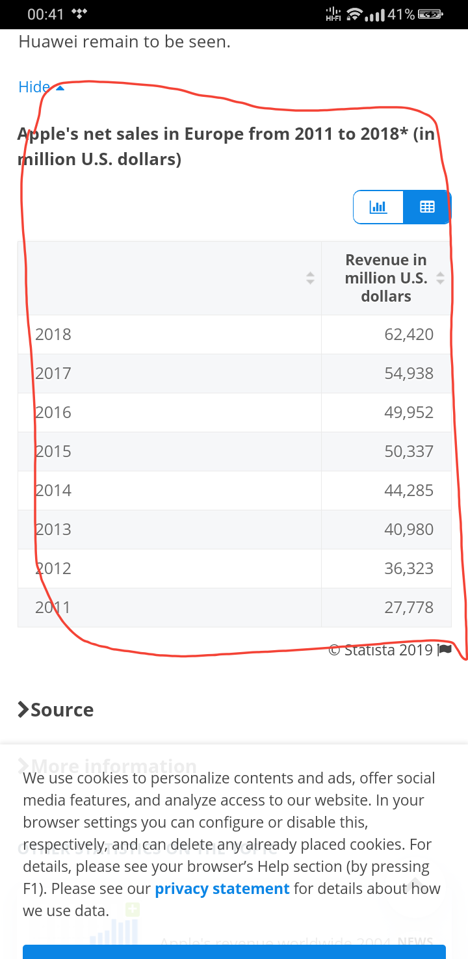The image size is (468, 959).
Task: Switch to bar chart view
Action: click(378, 207)
